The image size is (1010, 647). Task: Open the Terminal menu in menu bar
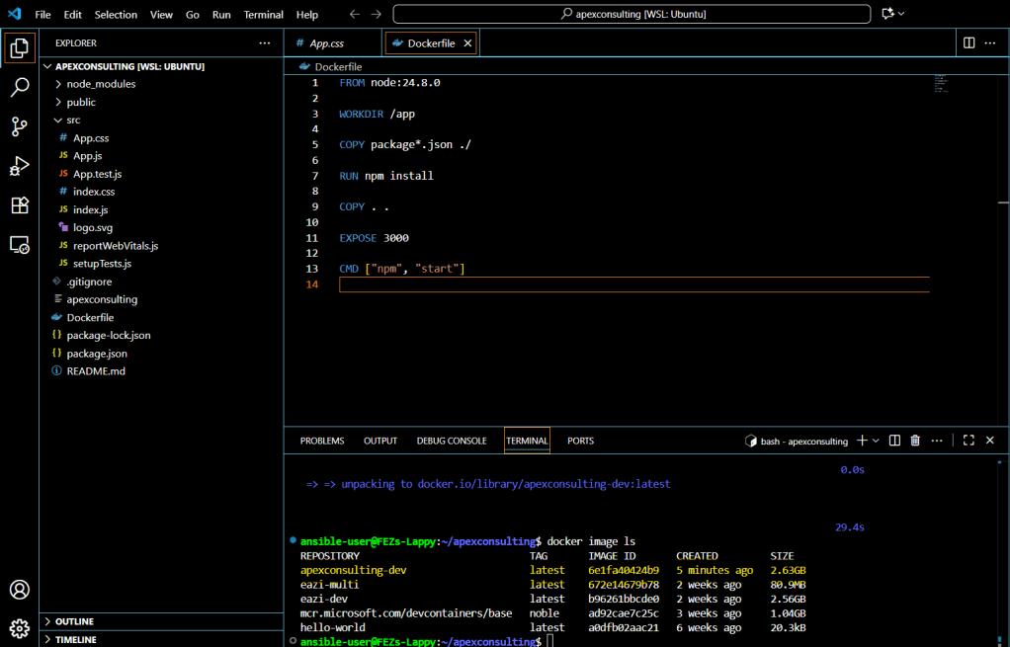click(263, 15)
